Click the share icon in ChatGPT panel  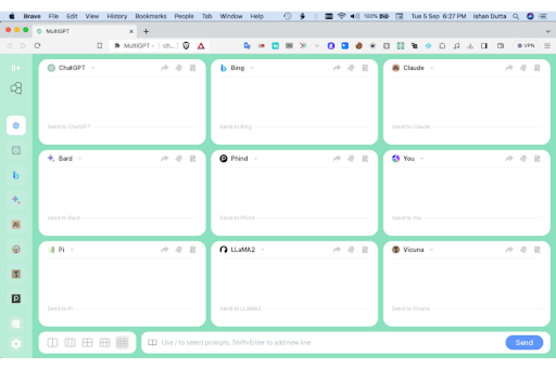165,68
